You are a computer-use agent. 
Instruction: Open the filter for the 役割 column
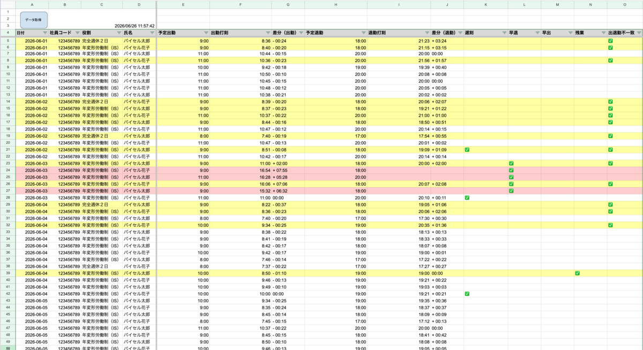coord(119,33)
